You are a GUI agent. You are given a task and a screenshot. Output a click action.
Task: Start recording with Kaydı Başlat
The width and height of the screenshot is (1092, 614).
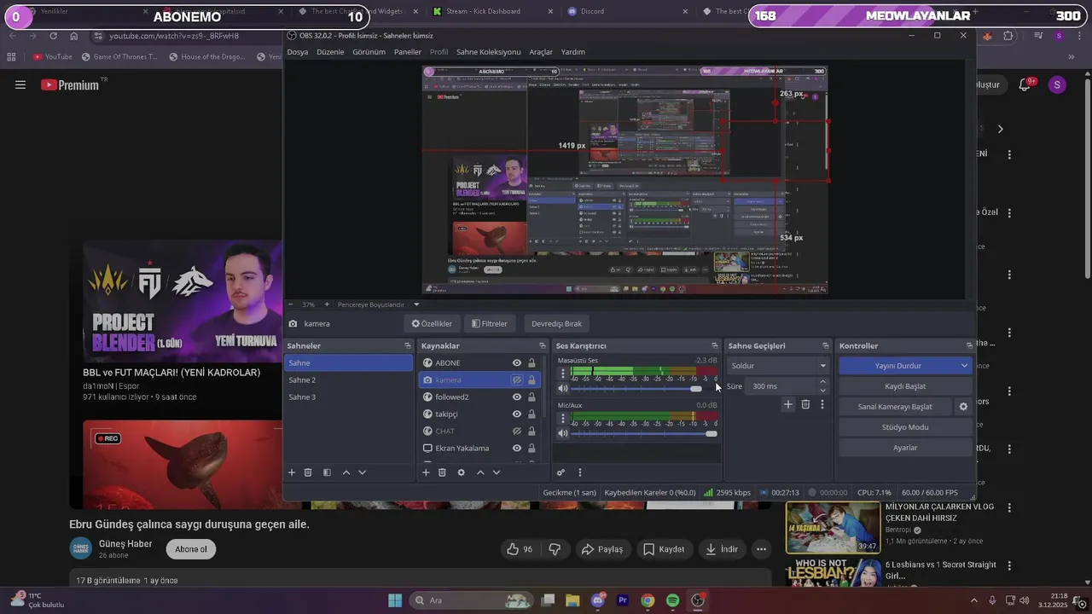pyautogui.click(x=905, y=386)
